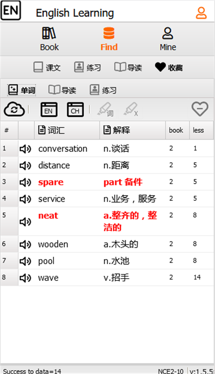Click the status text Success to data=14
This screenshot has width=215, height=374.
coord(32,371)
